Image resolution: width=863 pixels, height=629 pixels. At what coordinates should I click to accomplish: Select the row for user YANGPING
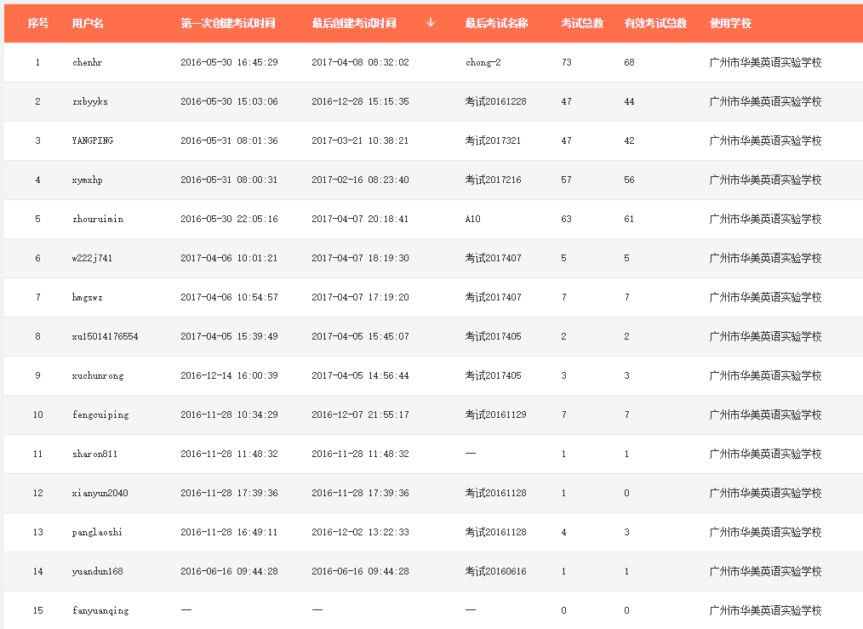click(93, 140)
